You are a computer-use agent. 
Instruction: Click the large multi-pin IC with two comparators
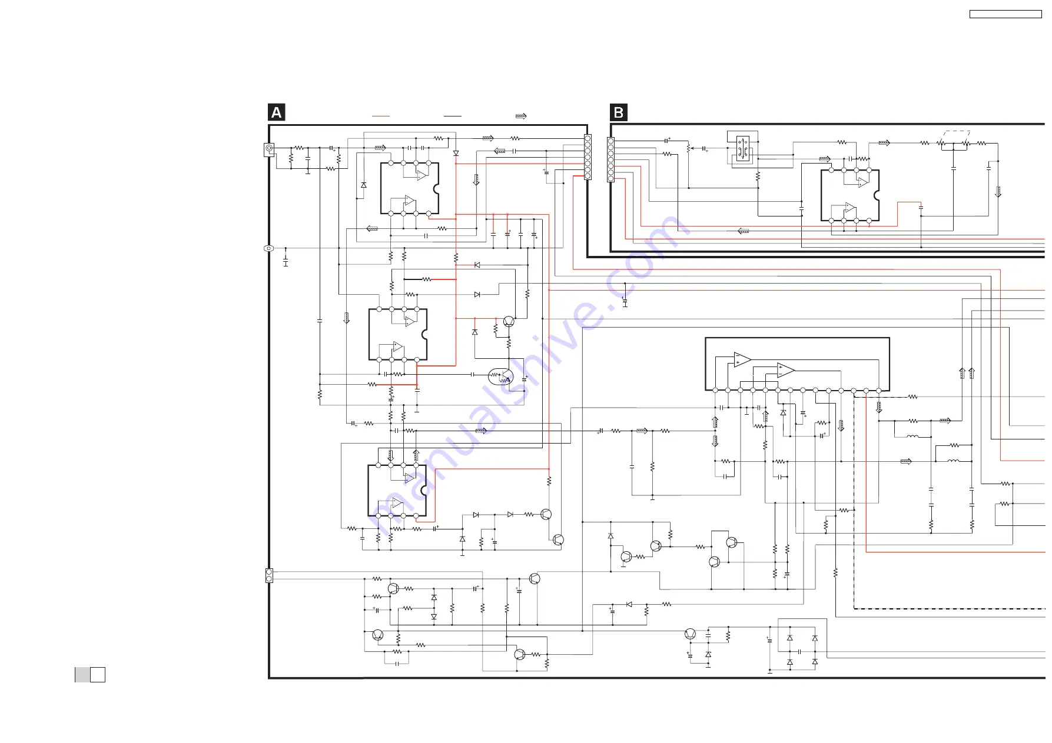(797, 364)
